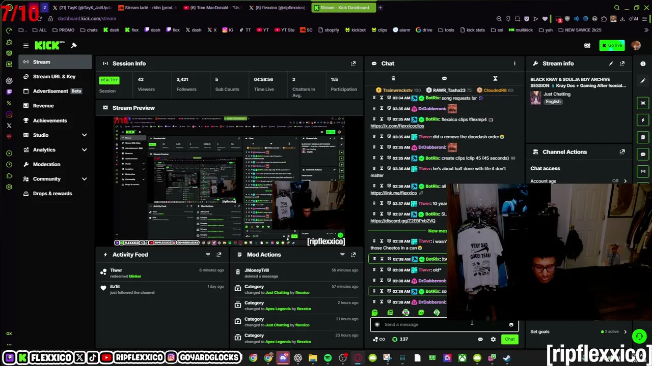Edit stream info with the pencil icon
This screenshot has height=366, width=652.
pos(611,64)
